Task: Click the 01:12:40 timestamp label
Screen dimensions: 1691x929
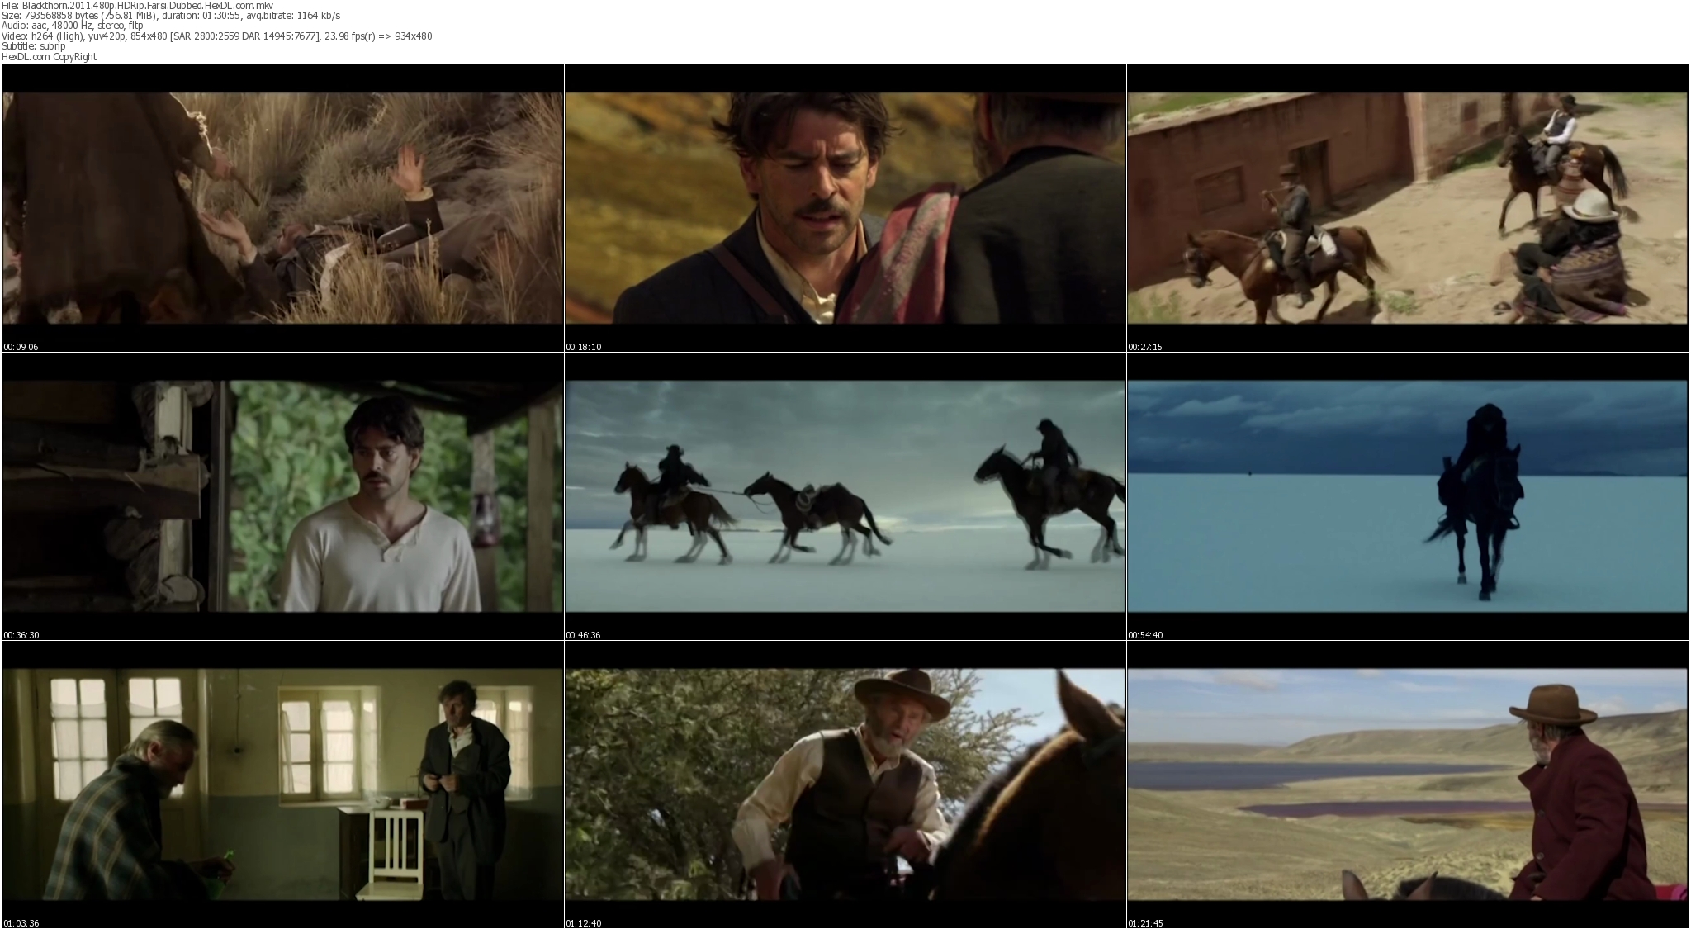Action: click(x=583, y=923)
